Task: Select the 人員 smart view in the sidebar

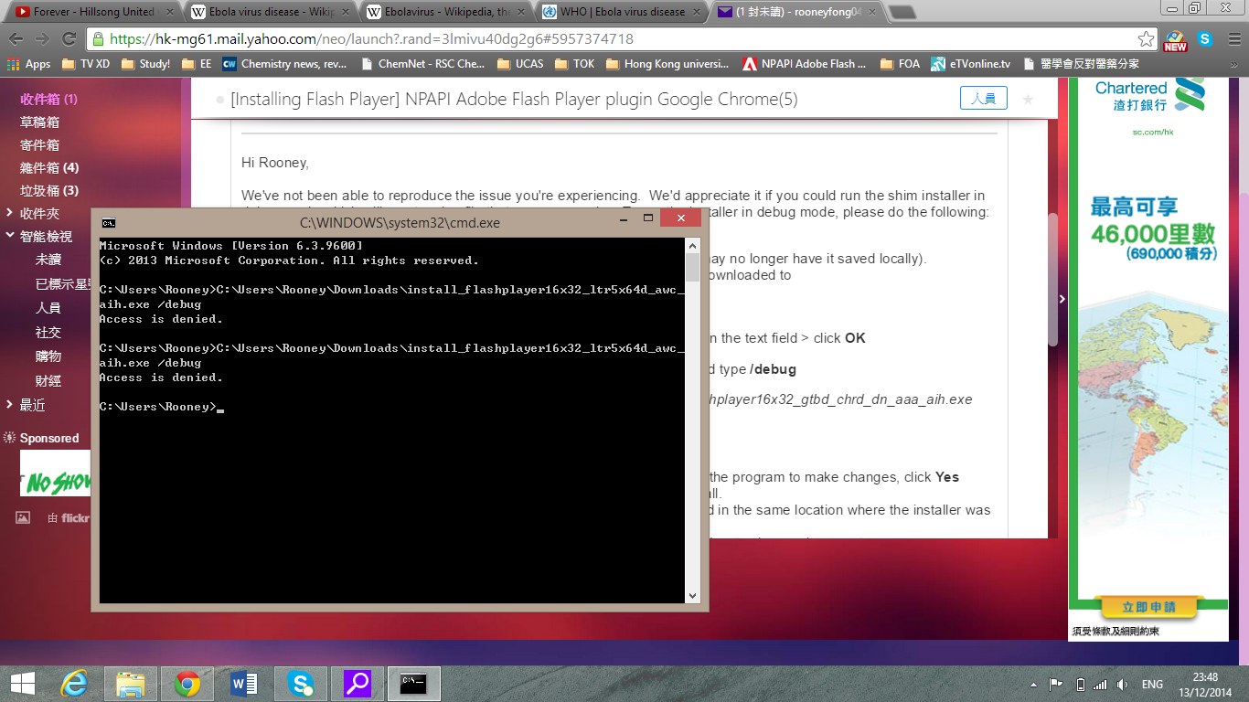Action: [48, 308]
